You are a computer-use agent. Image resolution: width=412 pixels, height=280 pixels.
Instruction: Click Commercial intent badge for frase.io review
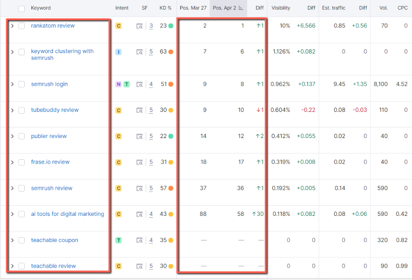click(x=118, y=162)
